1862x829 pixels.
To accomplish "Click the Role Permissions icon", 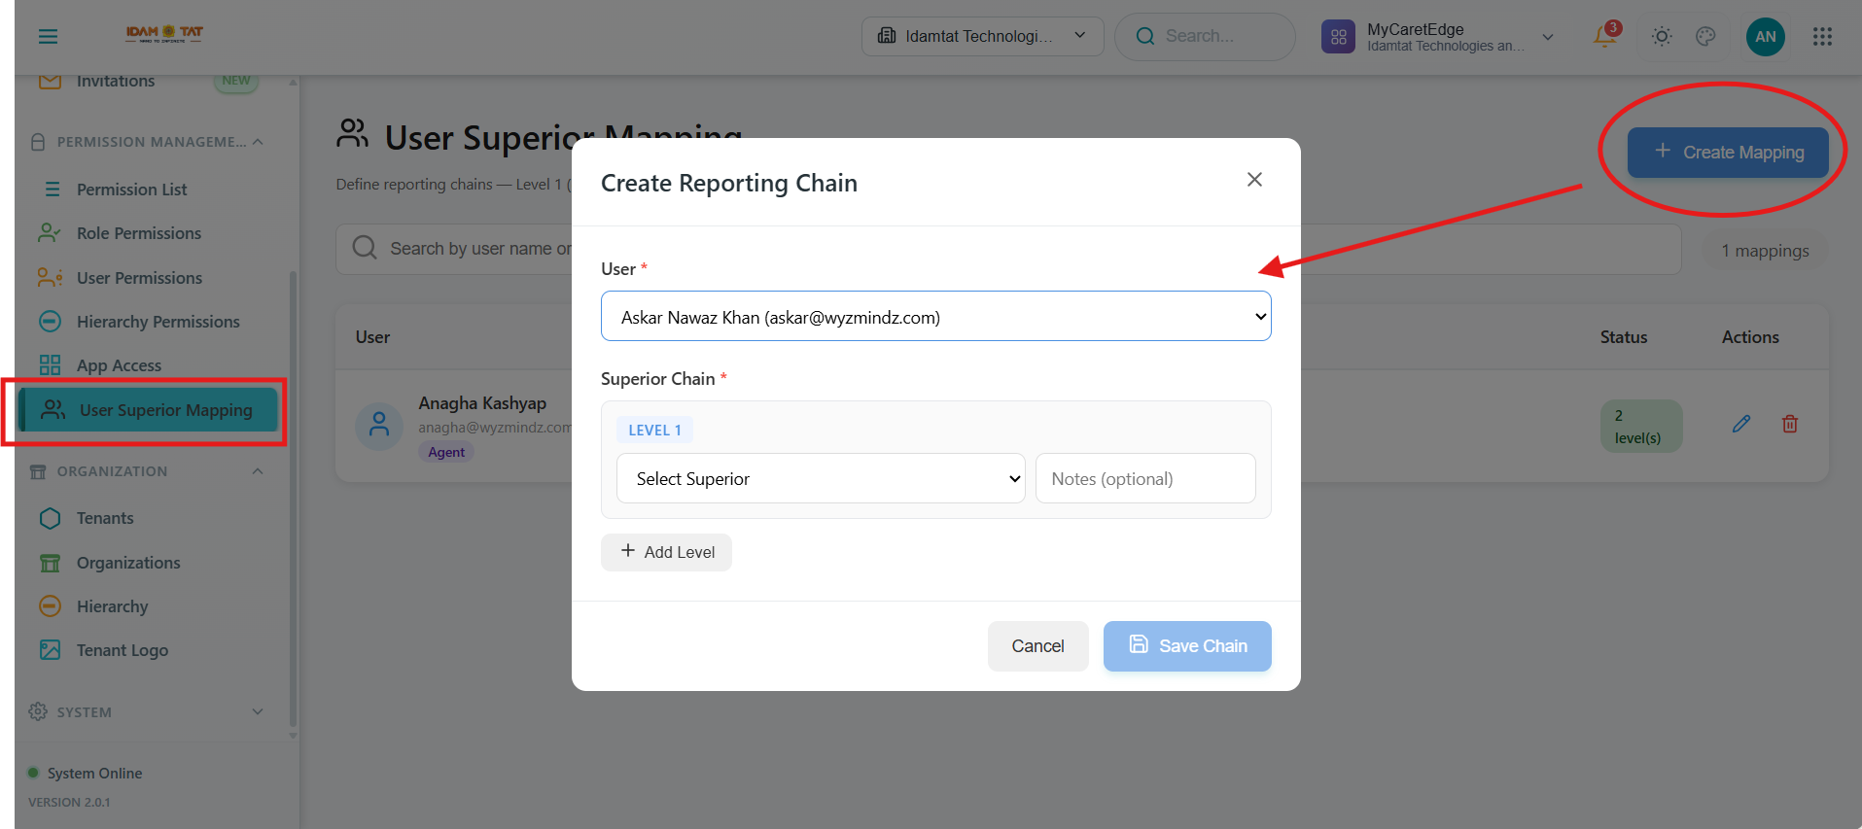I will [x=50, y=233].
